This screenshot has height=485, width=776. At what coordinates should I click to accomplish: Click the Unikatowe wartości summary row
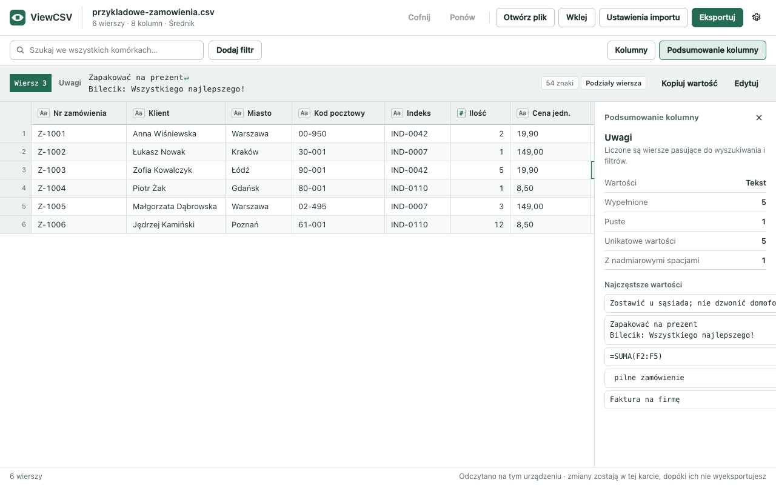click(x=685, y=241)
